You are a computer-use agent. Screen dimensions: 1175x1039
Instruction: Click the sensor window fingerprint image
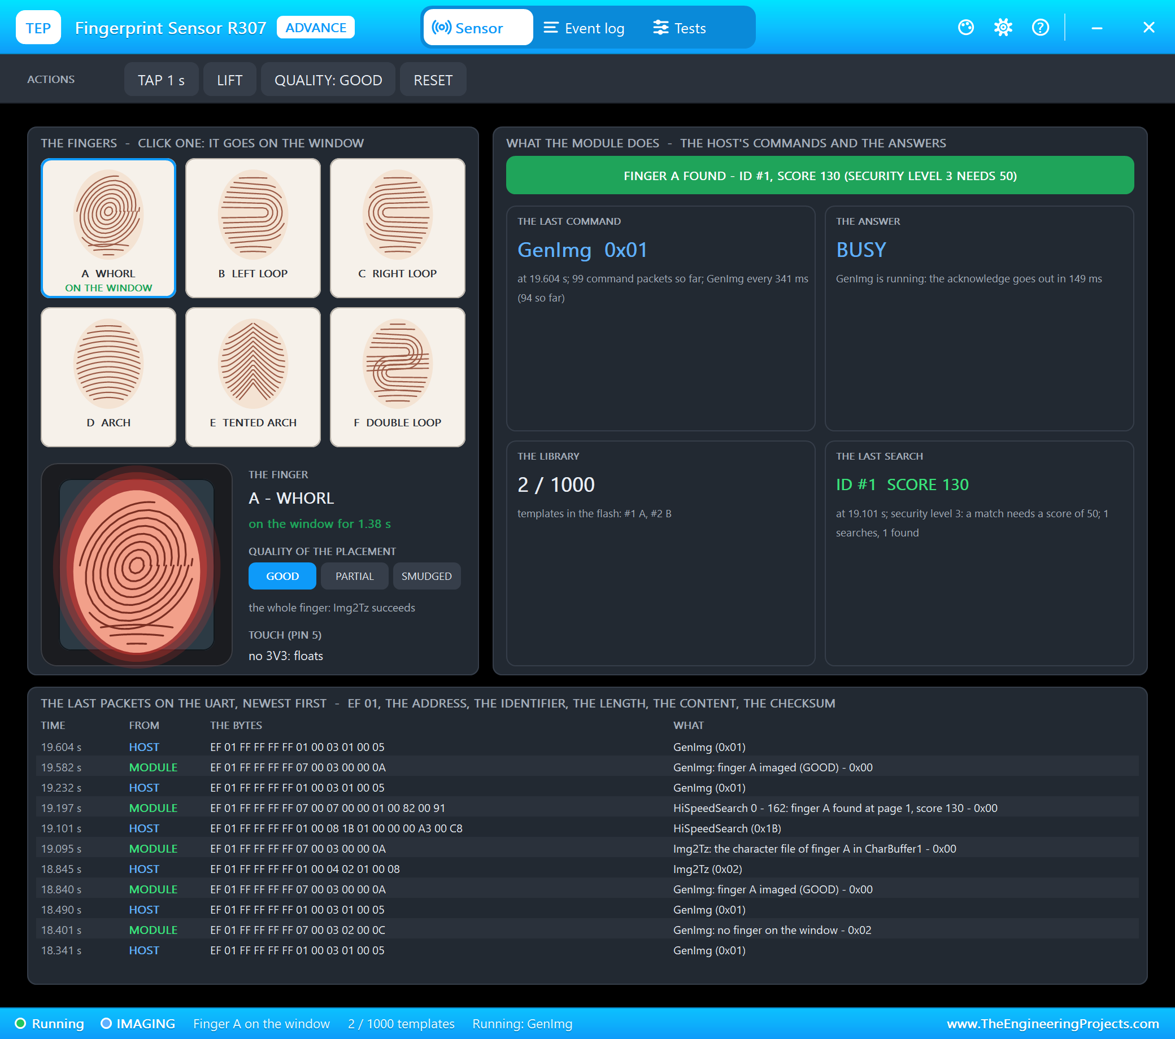[137, 565]
